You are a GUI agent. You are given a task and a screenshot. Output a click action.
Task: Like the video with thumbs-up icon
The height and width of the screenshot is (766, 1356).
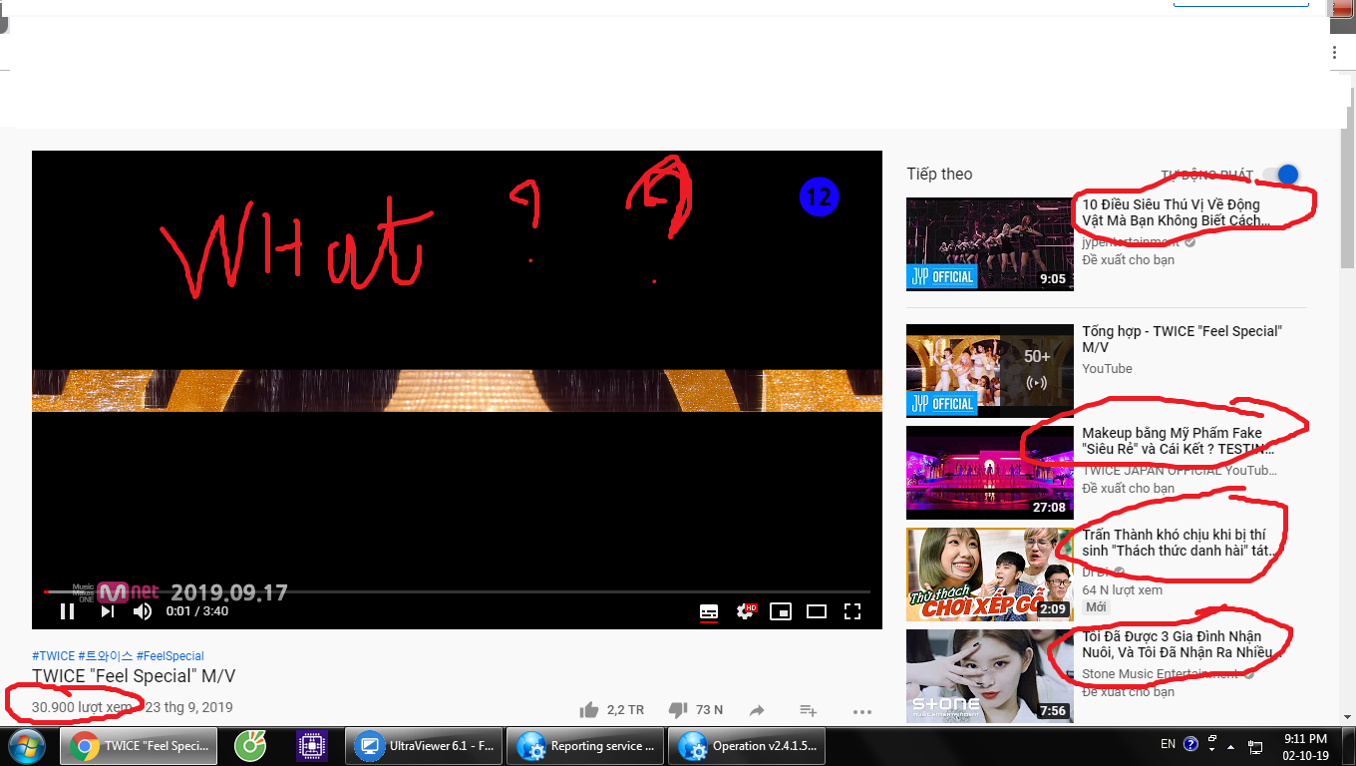tap(589, 710)
